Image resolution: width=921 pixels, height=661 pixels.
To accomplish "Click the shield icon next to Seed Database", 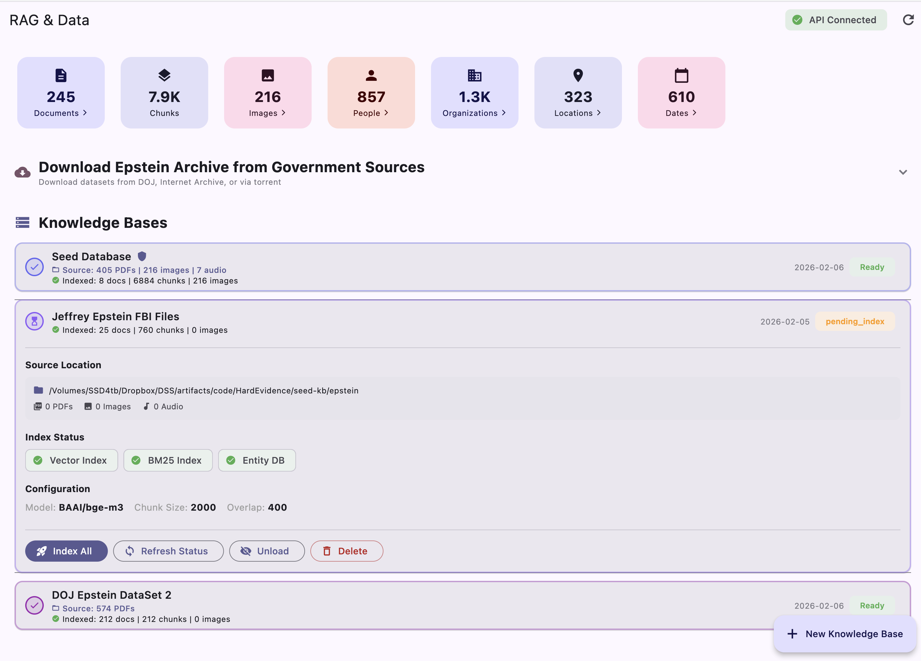I will [142, 256].
